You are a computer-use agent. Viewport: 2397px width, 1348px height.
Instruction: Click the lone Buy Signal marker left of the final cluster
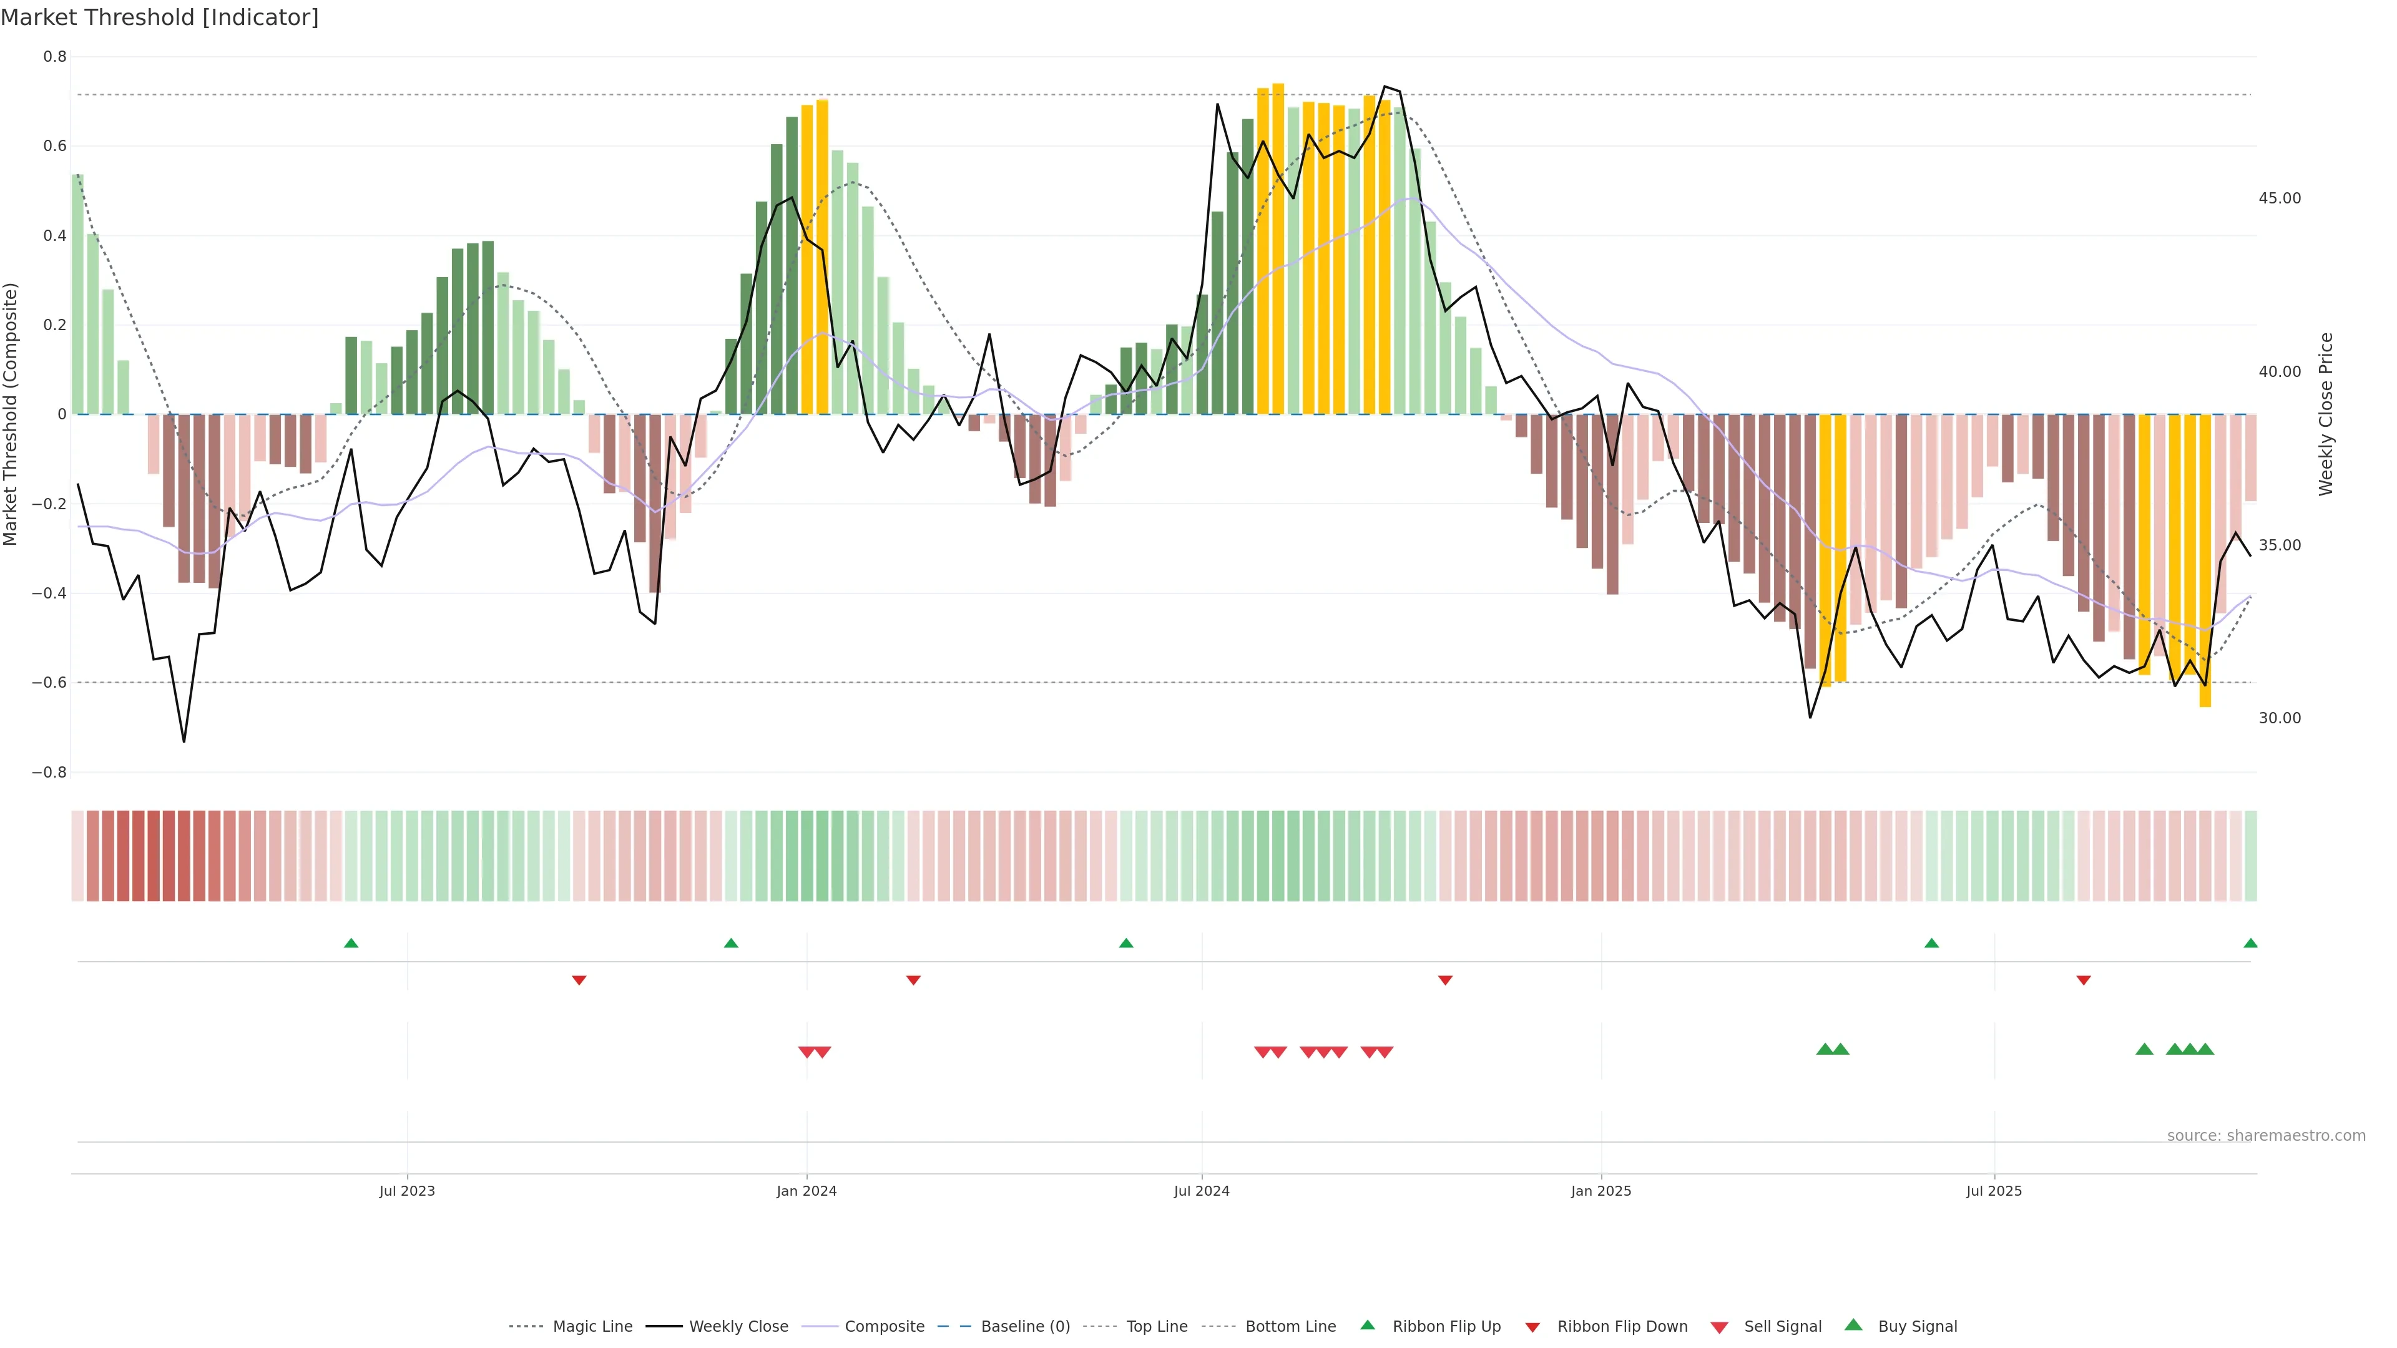2144,1049
